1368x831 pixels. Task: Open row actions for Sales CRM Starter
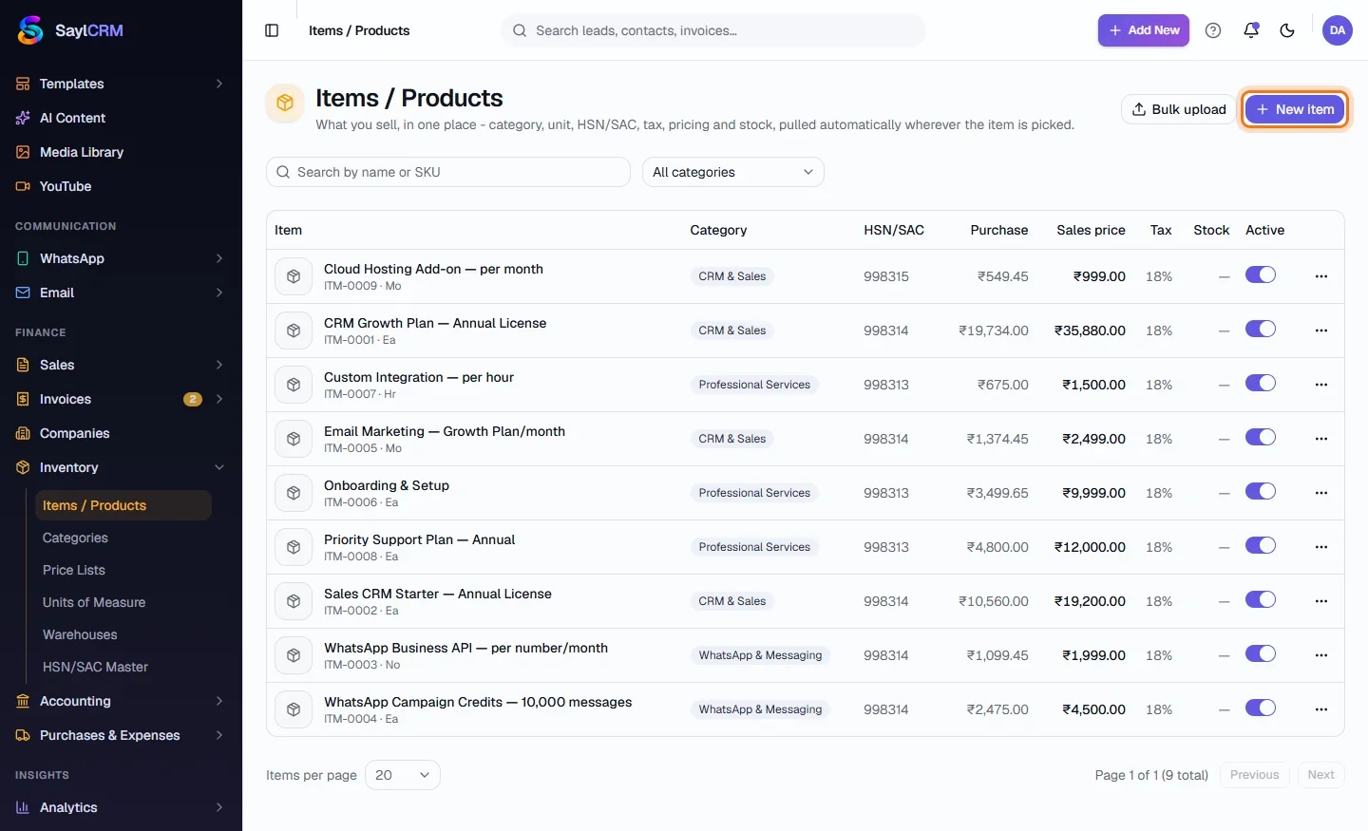click(x=1321, y=601)
